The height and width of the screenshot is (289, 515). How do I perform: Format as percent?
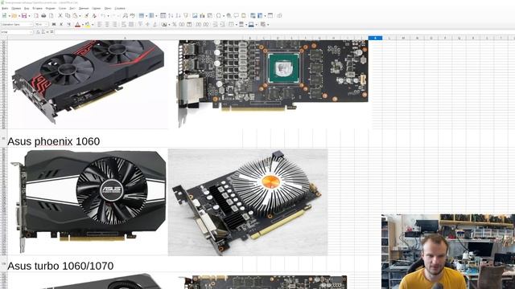tap(175, 24)
